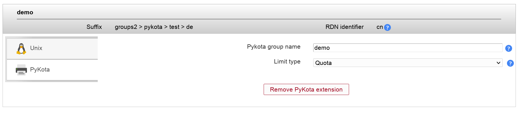Click the RDN identifier value cn
Image resolution: width=521 pixels, height=113 pixels.
[379, 27]
